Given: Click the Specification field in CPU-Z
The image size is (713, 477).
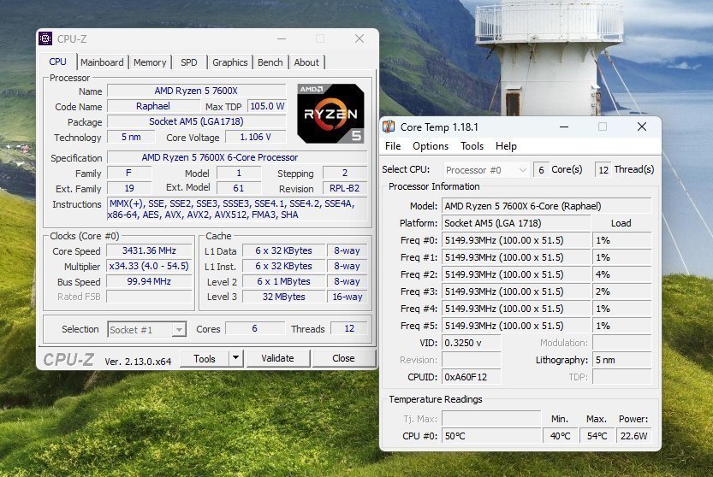Looking at the screenshot, I should click(237, 157).
